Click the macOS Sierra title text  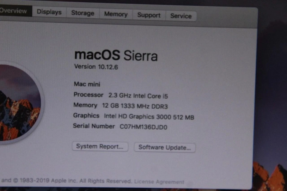(116, 56)
